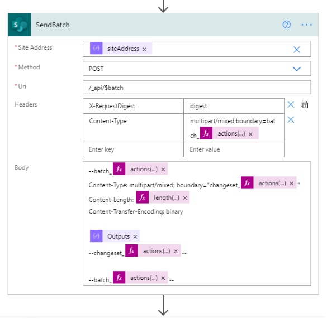Open the Outputs dynamic content token
The height and width of the screenshot is (319, 327).
pos(119,236)
